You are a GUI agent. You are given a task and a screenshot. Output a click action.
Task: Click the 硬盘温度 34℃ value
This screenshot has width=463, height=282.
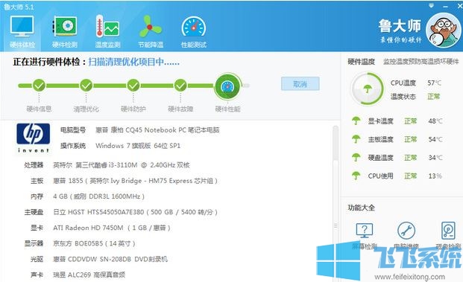(x=435, y=157)
